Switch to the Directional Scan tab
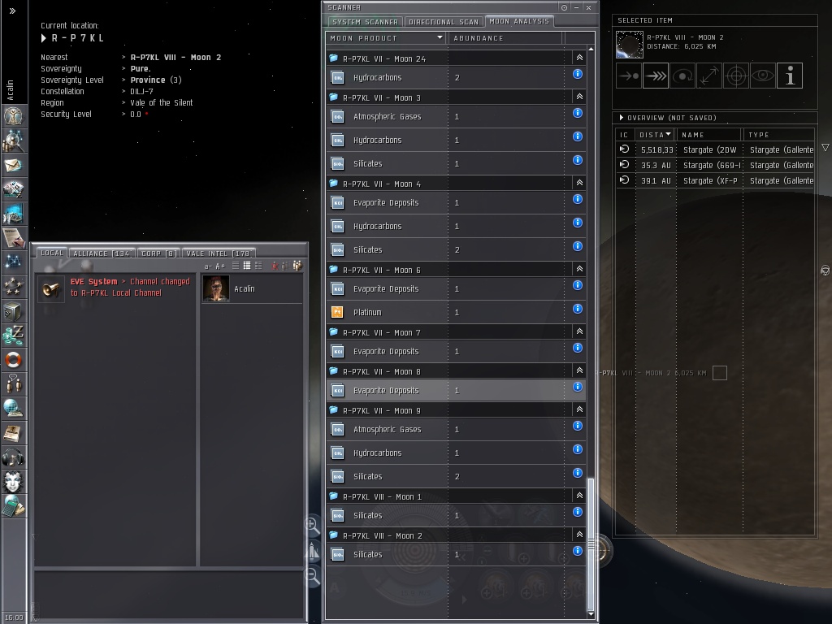 point(444,22)
